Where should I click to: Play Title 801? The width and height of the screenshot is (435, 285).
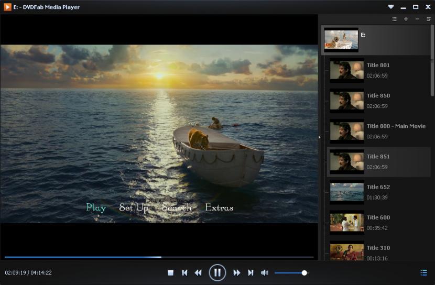point(379,70)
